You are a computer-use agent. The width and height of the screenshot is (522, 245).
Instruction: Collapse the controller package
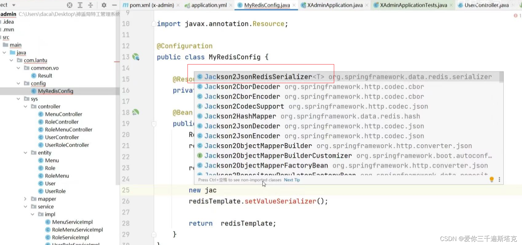[25, 106]
